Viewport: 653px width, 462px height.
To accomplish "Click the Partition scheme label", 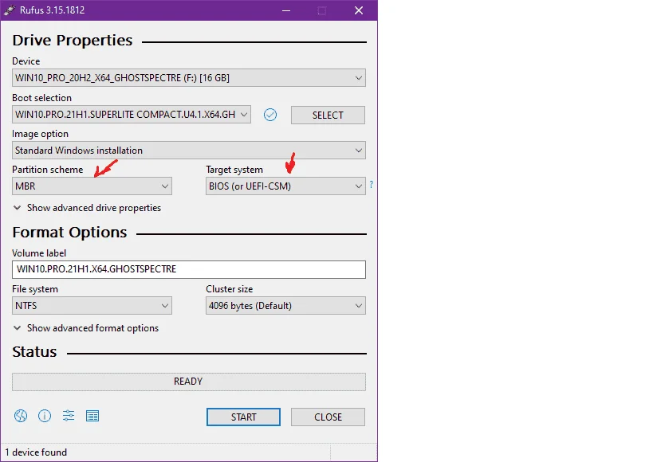I will [48, 170].
